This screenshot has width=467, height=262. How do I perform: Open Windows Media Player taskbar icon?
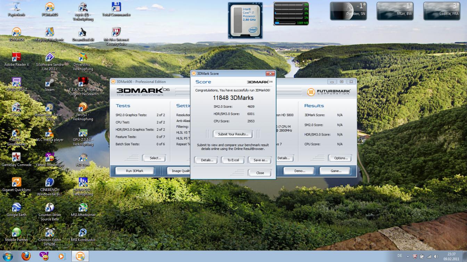click(62, 256)
